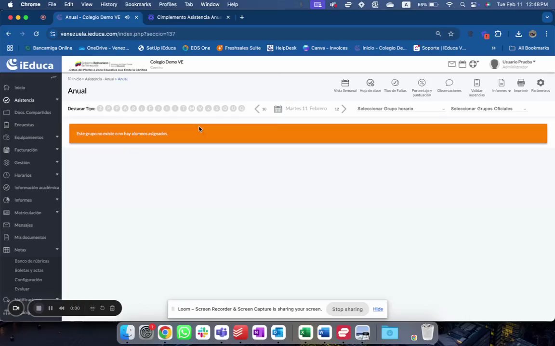This screenshot has height=346, width=555.
Task: Delete Loom recording with trash icon
Action: click(112, 308)
